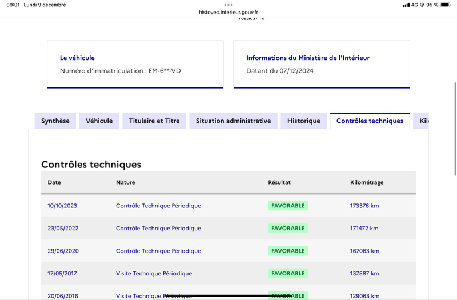The width and height of the screenshot is (457, 300).
Task: Tap the battery icon in status bar
Action: point(446,5)
